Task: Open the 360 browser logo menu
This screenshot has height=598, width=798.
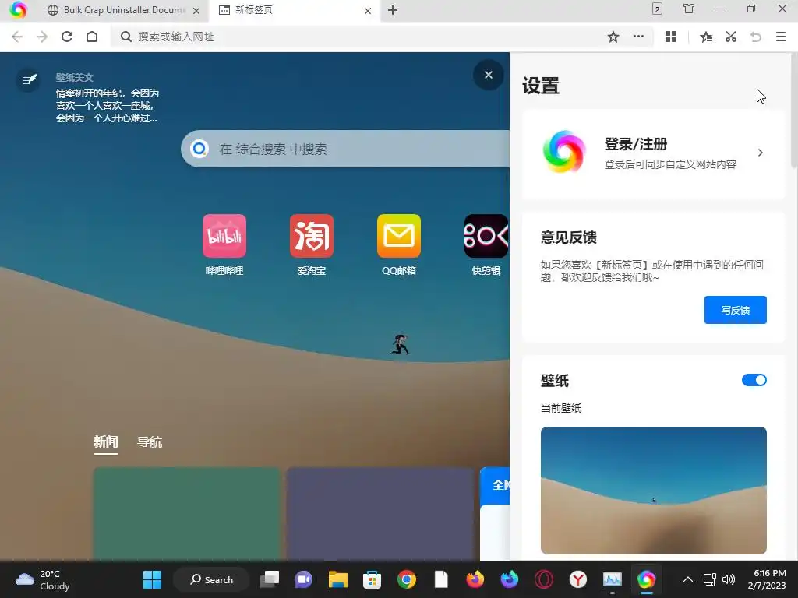Action: pos(18,9)
